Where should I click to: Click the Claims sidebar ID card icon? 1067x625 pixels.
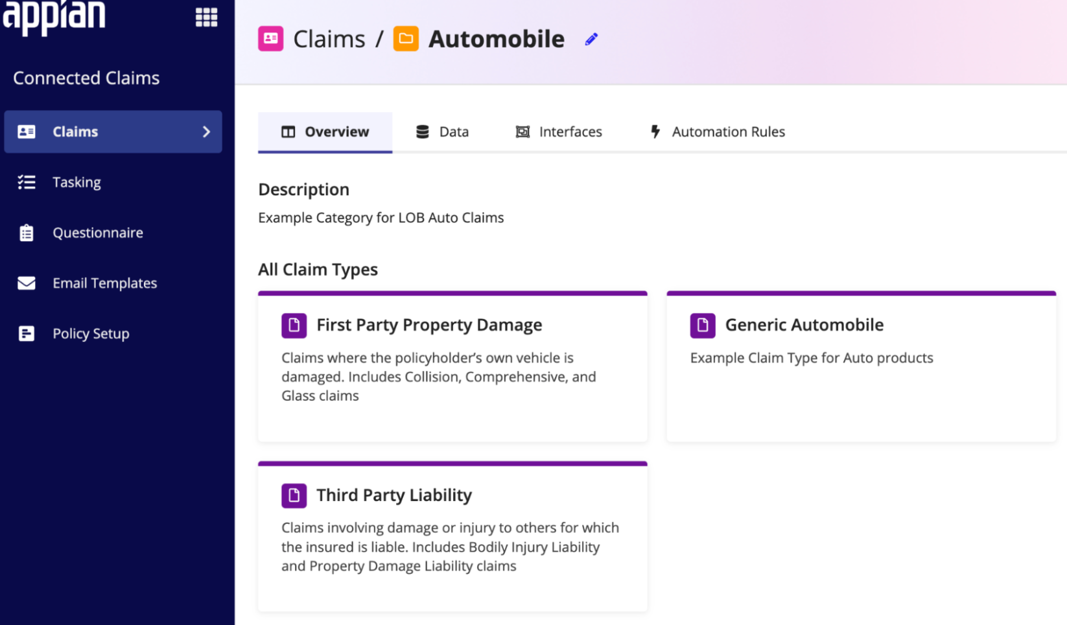click(x=27, y=132)
